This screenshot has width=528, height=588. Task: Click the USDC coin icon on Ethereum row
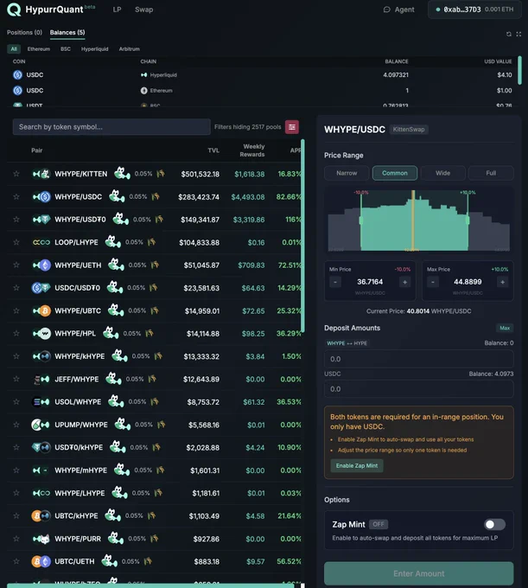17,91
